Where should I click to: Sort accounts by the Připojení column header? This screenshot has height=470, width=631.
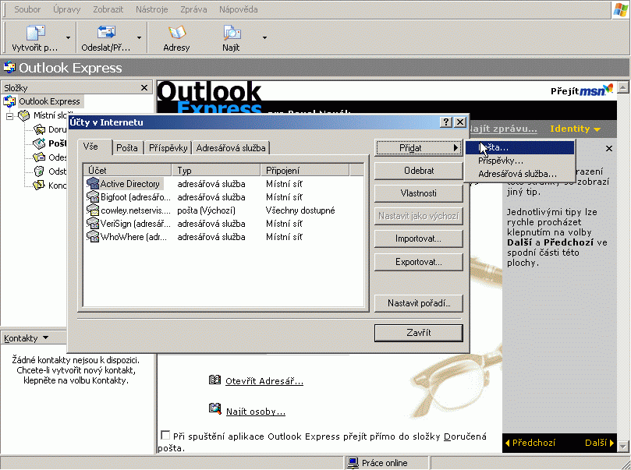pyautogui.click(x=305, y=170)
